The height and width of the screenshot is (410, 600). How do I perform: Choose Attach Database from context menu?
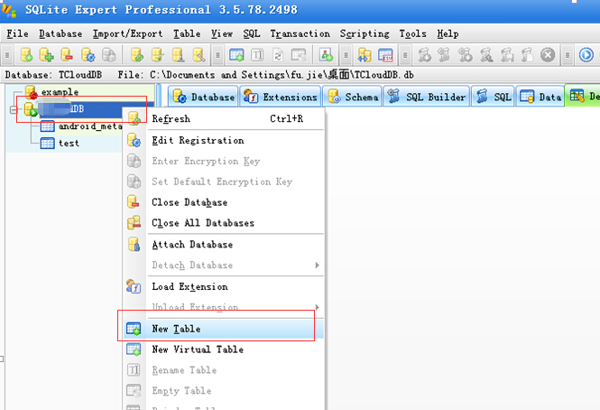[225, 245]
